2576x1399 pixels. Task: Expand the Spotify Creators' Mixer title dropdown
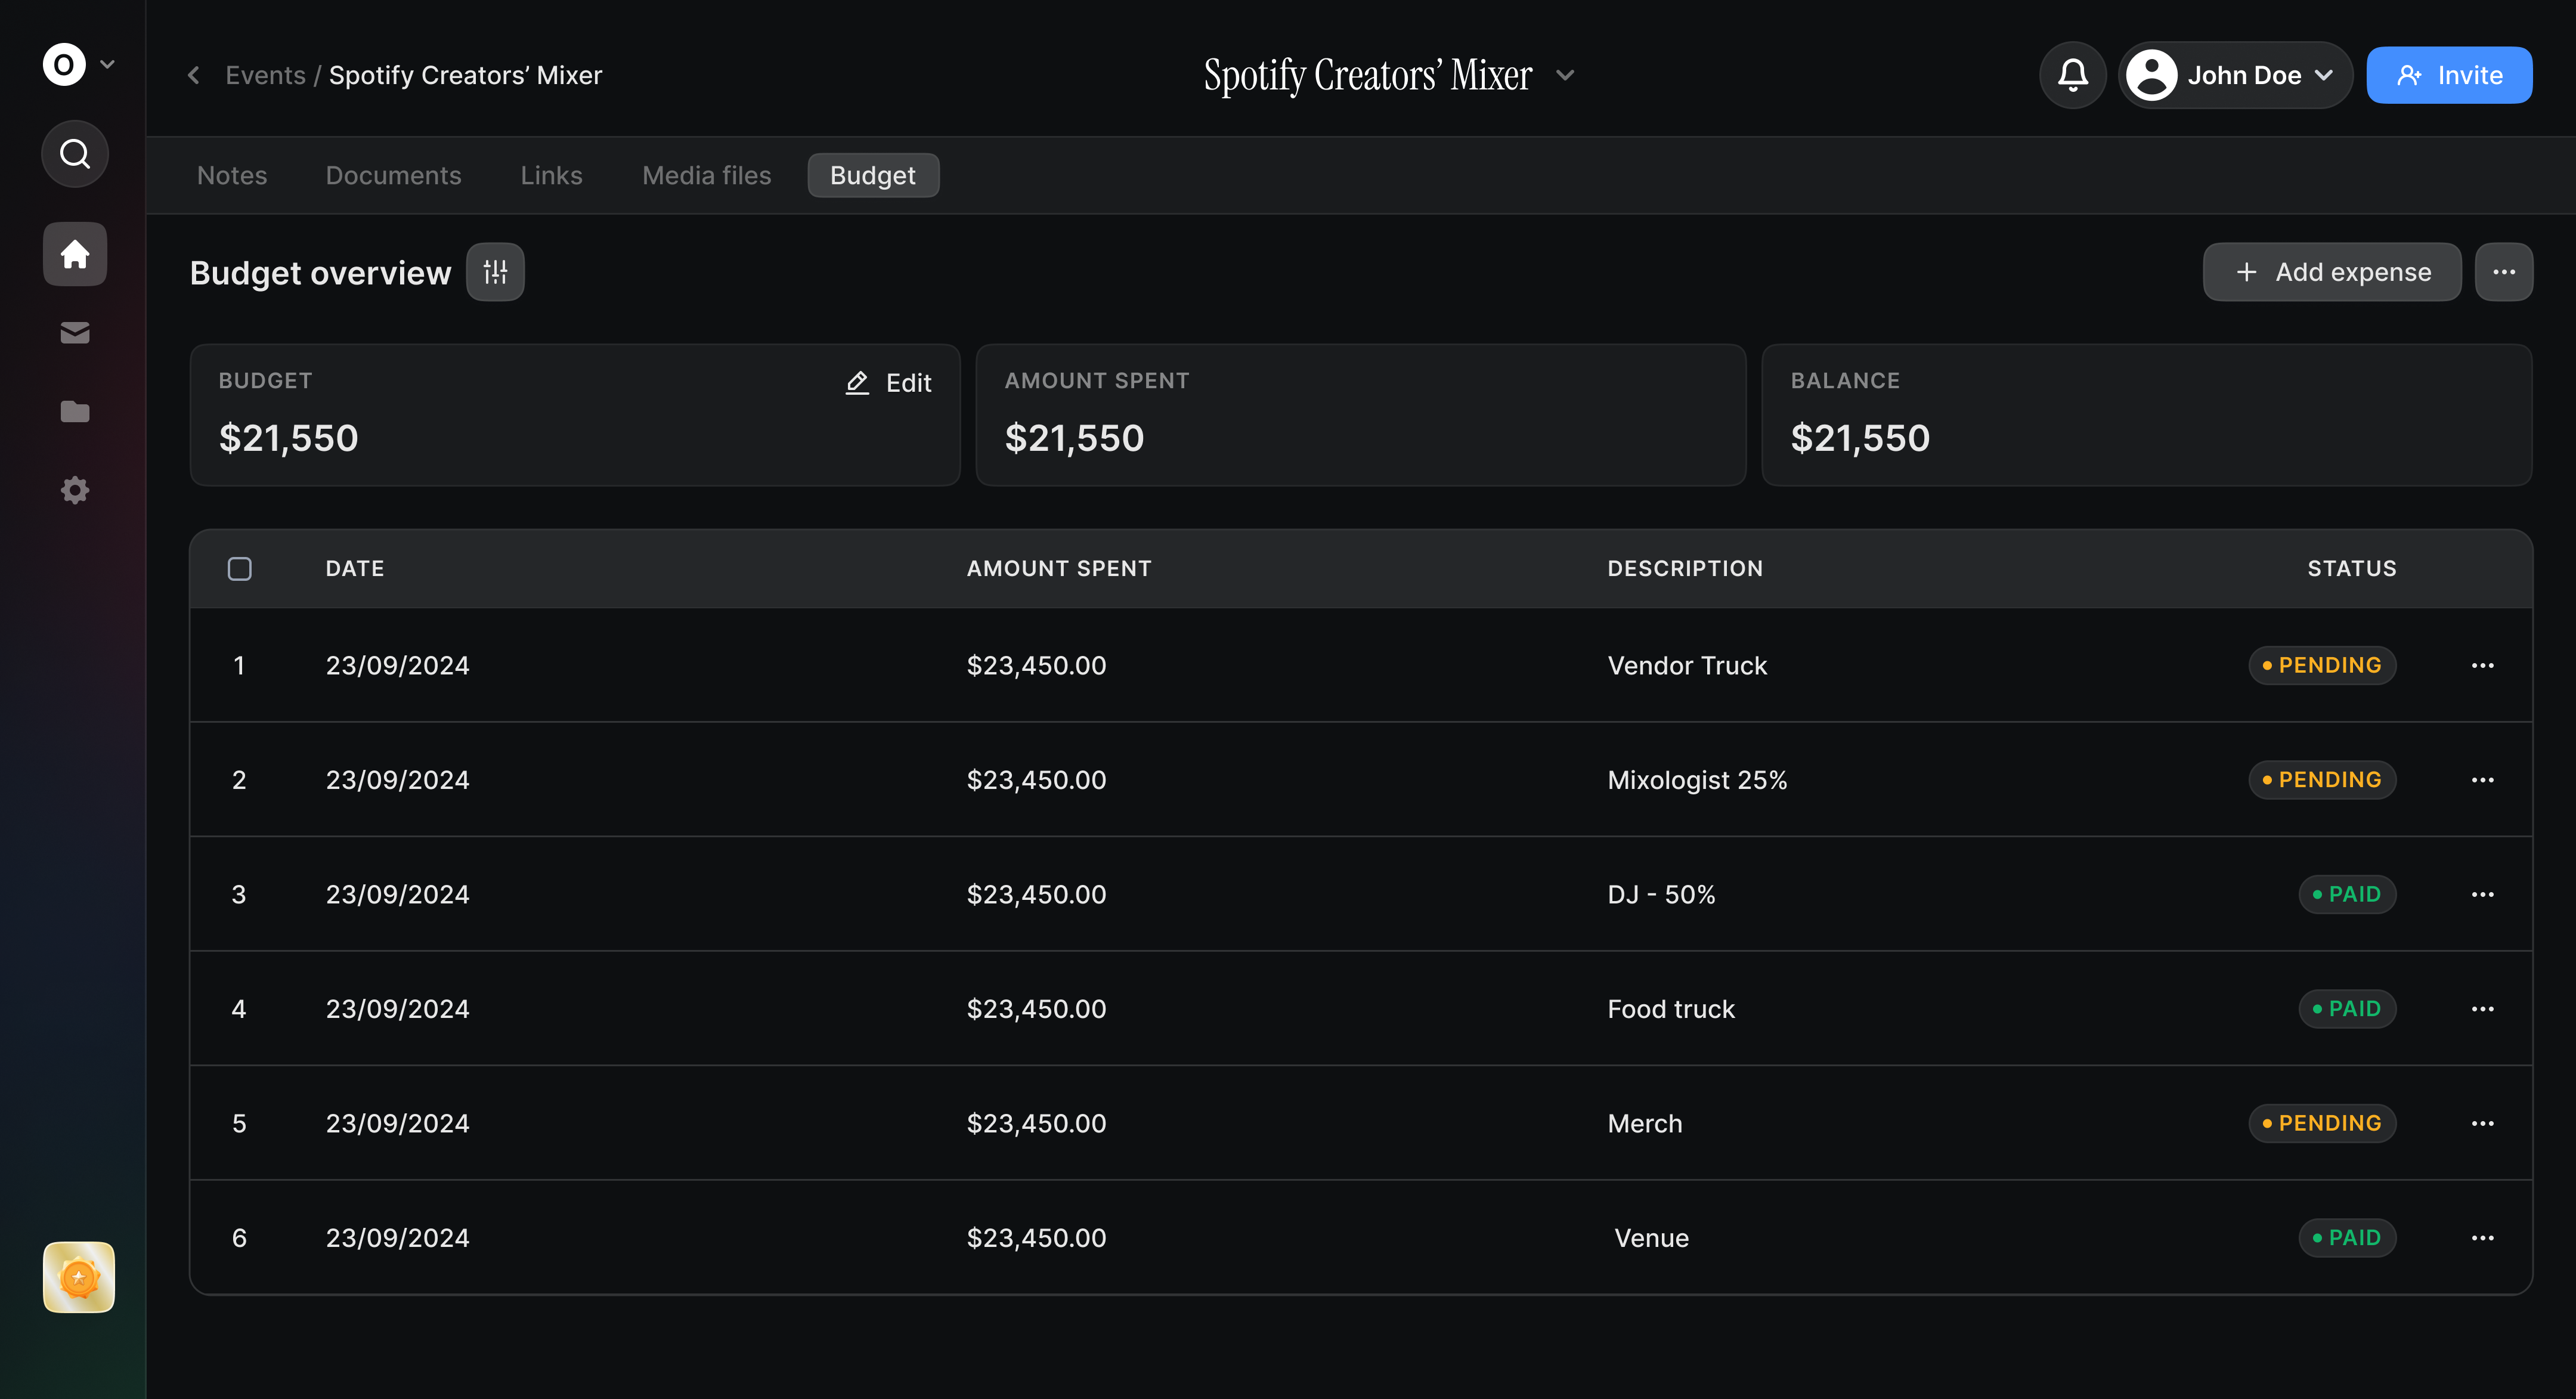[1566, 75]
